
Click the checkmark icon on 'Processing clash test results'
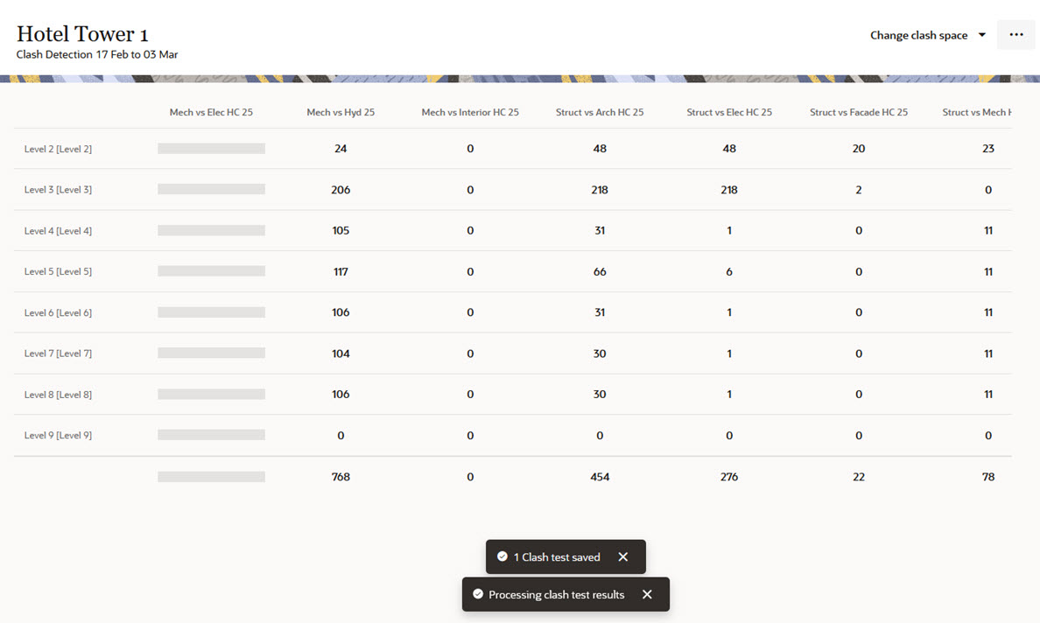(478, 595)
